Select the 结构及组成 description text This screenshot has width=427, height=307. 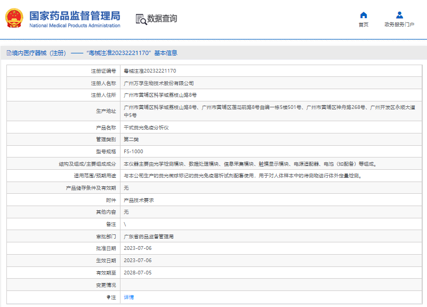click(250, 164)
